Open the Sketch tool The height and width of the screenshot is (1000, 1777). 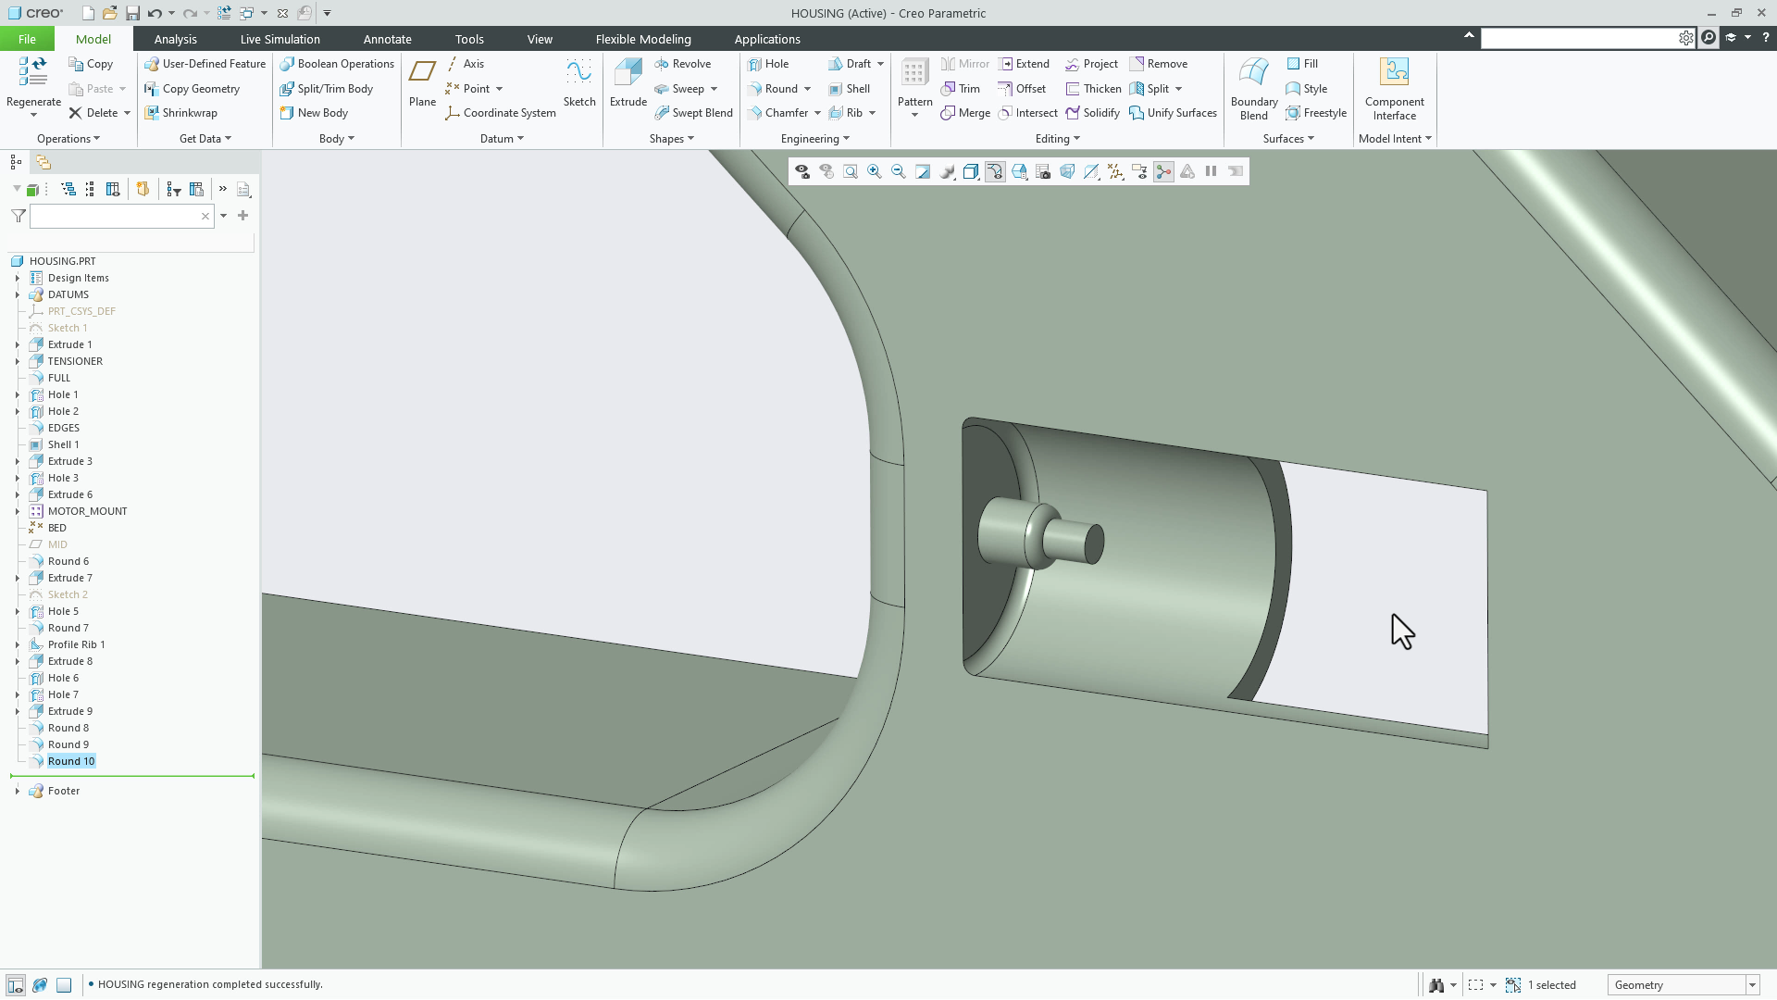point(579,83)
